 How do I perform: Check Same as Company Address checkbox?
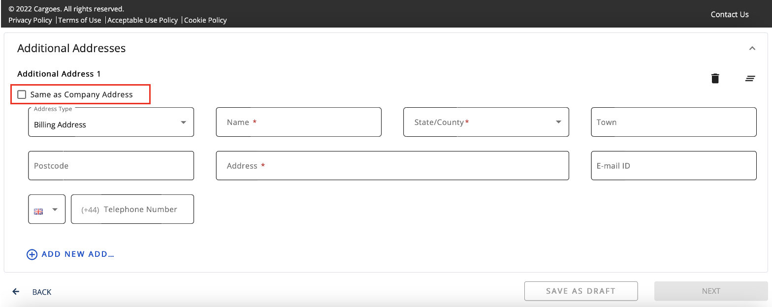[x=22, y=94]
